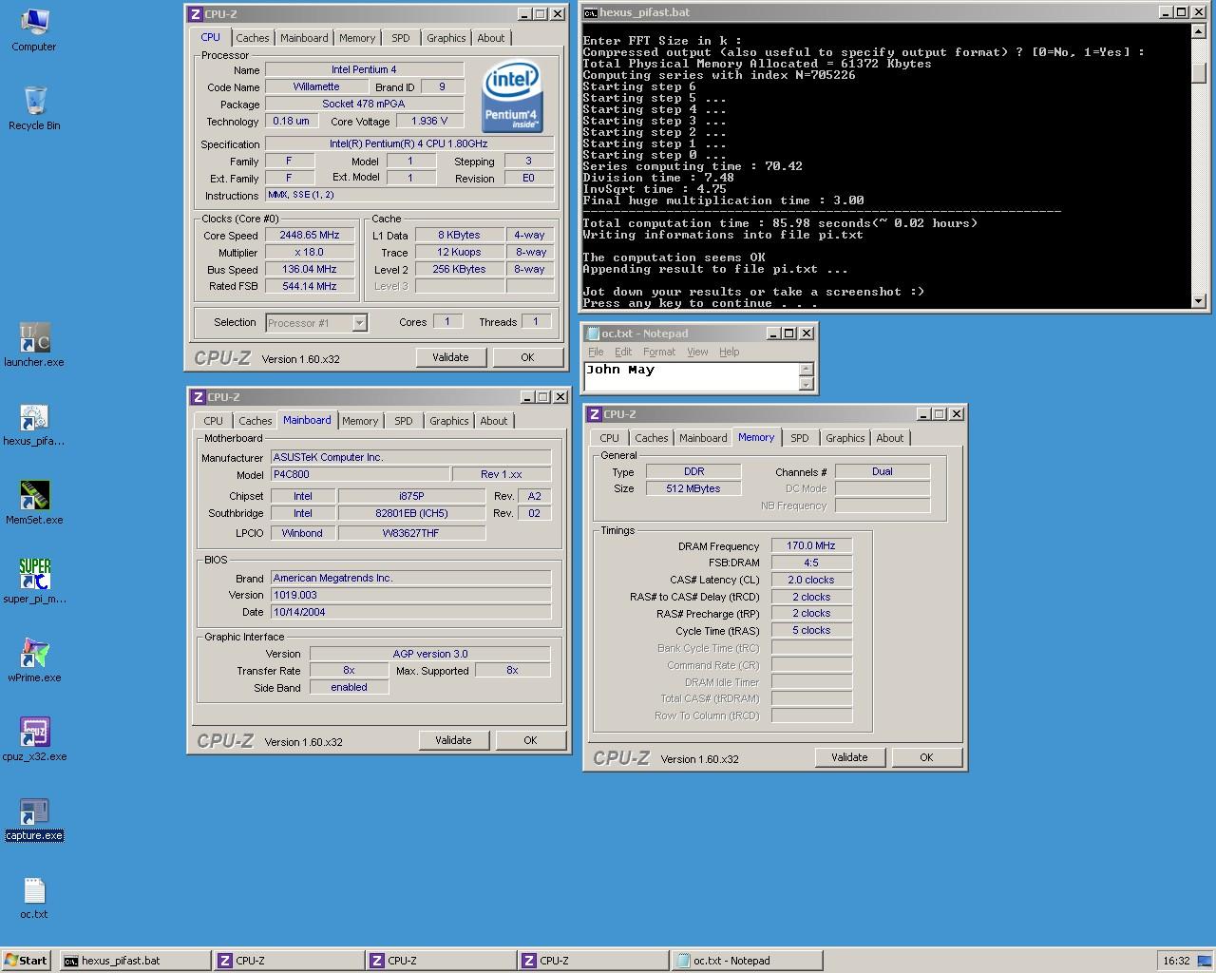The width and height of the screenshot is (1216, 973).
Task: Click the taskbar clock showing 16:32
Action: point(1176,961)
